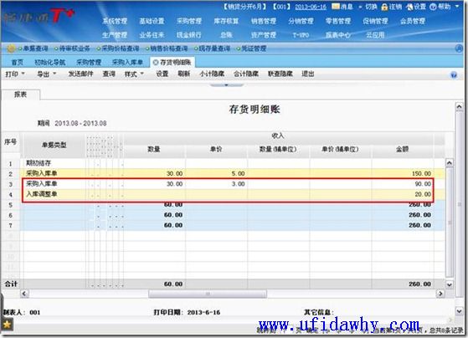Click the blue help icon right of the report toolbar
The height and width of the screenshot is (338, 468).
click(454, 75)
